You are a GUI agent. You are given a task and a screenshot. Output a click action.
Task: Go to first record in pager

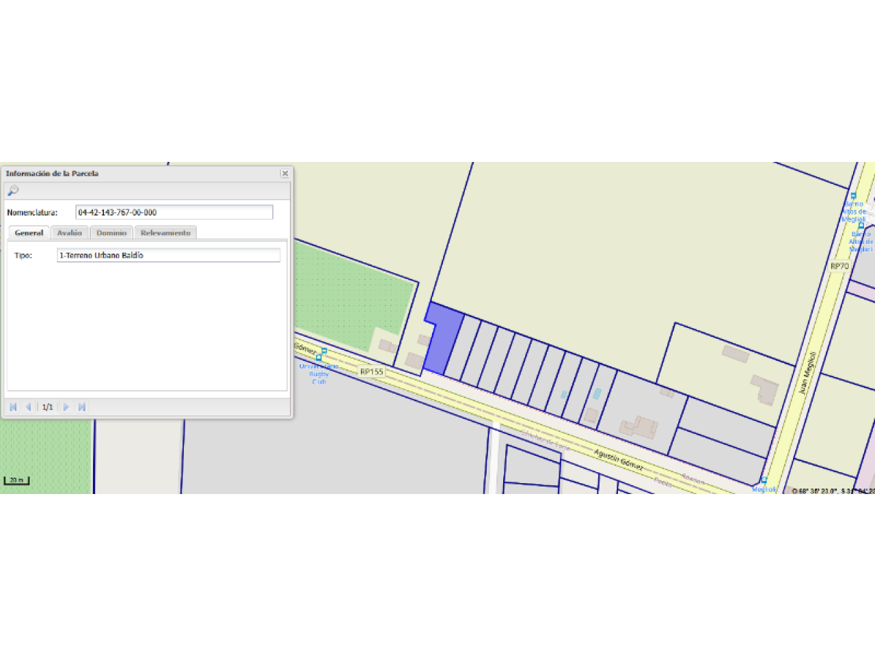click(x=13, y=407)
